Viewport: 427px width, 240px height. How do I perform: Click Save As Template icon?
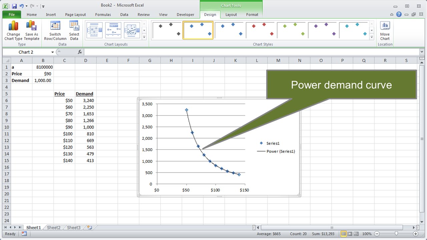(32, 31)
